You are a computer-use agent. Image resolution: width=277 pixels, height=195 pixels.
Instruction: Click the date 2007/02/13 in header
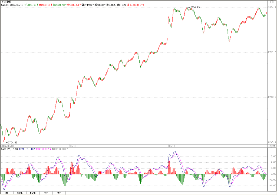pos(17,5)
